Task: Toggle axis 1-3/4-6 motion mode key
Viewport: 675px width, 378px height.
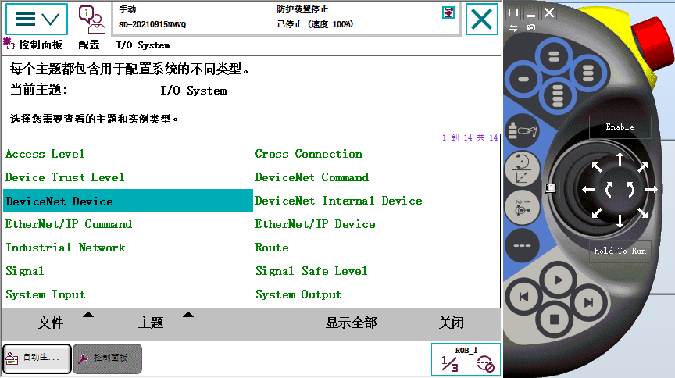Action: click(522, 207)
